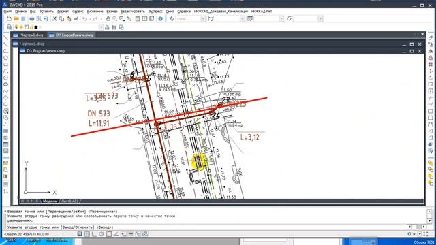Click command line horizontal scroll right arrow
This screenshot has width=436, height=245.
pos(424,227)
